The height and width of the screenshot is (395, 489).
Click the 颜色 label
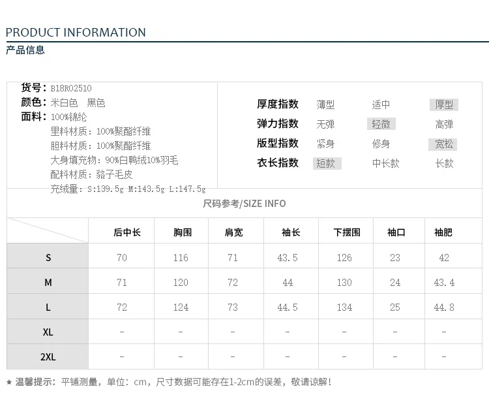click(34, 103)
